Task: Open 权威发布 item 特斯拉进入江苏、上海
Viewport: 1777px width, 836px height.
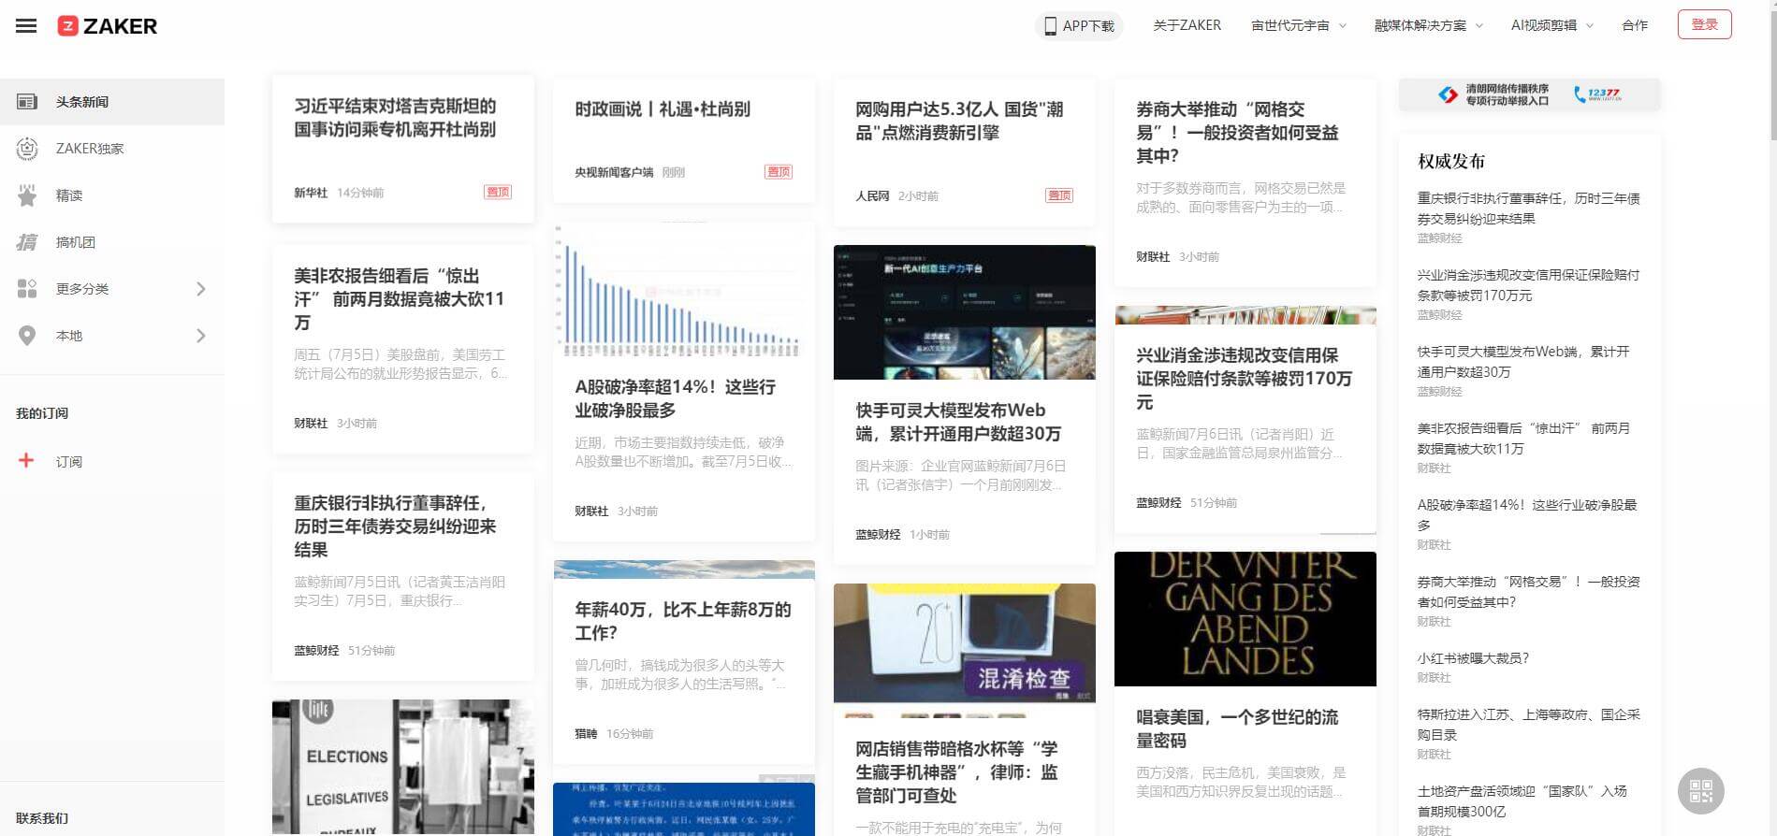Action: [1528, 725]
